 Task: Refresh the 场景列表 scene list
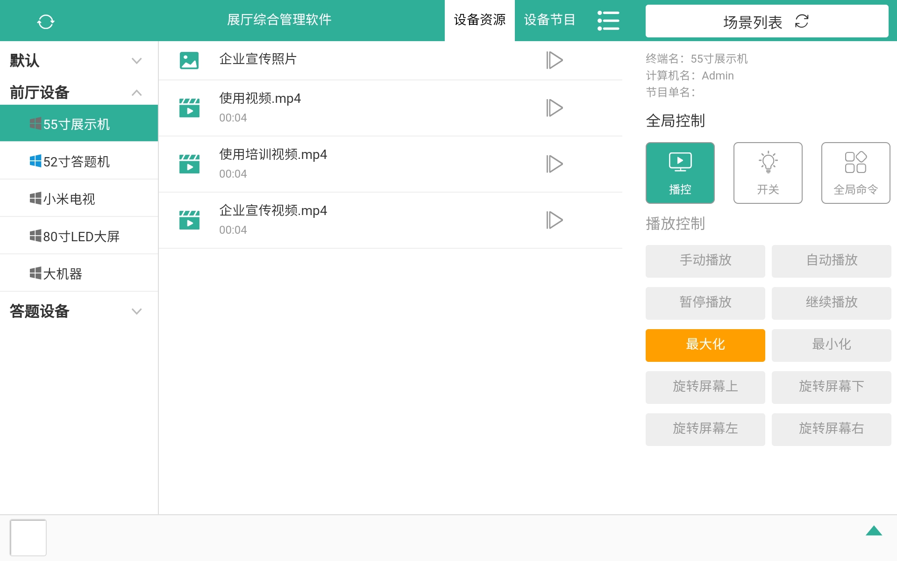[x=802, y=22]
